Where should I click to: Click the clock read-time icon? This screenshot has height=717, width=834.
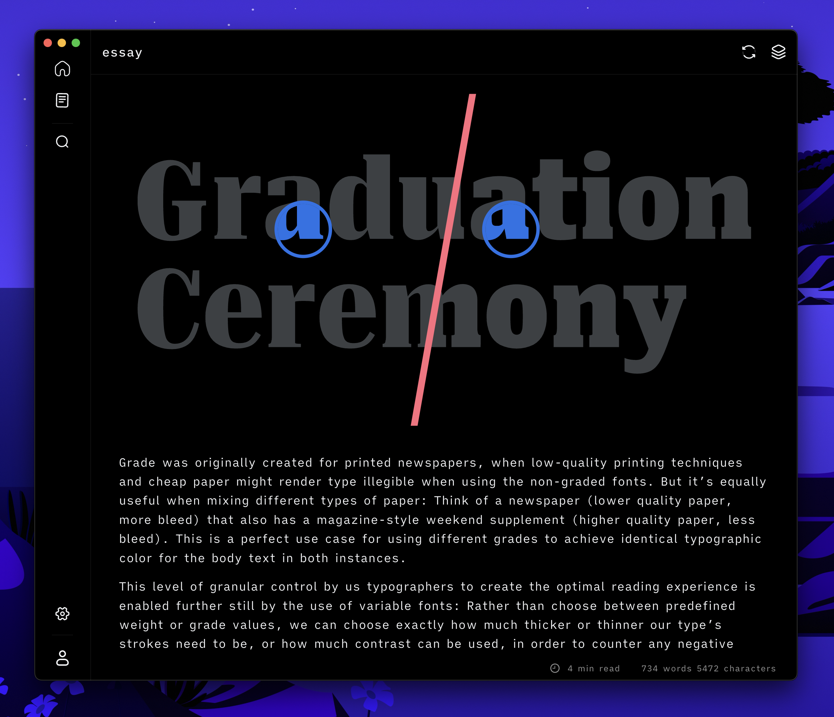(x=555, y=668)
